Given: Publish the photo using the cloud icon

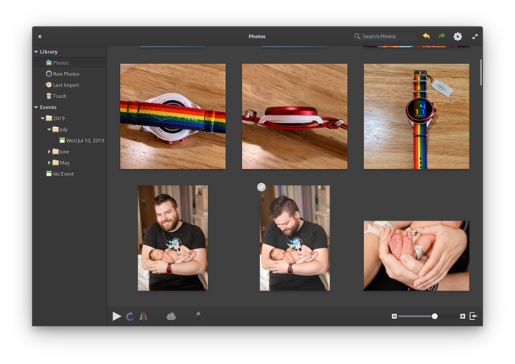Looking at the screenshot, I should tap(171, 316).
